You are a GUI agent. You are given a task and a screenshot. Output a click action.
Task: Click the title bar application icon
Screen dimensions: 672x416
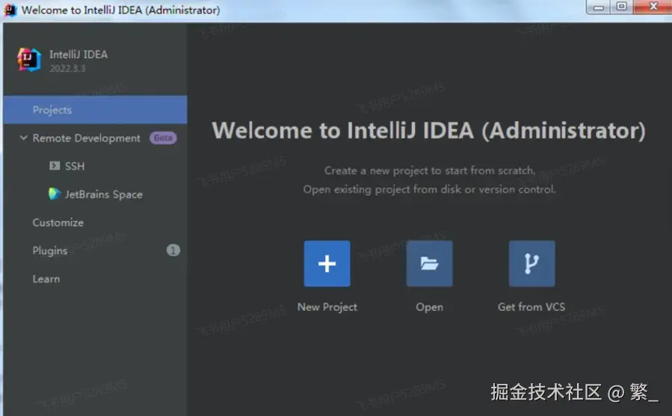[10, 10]
